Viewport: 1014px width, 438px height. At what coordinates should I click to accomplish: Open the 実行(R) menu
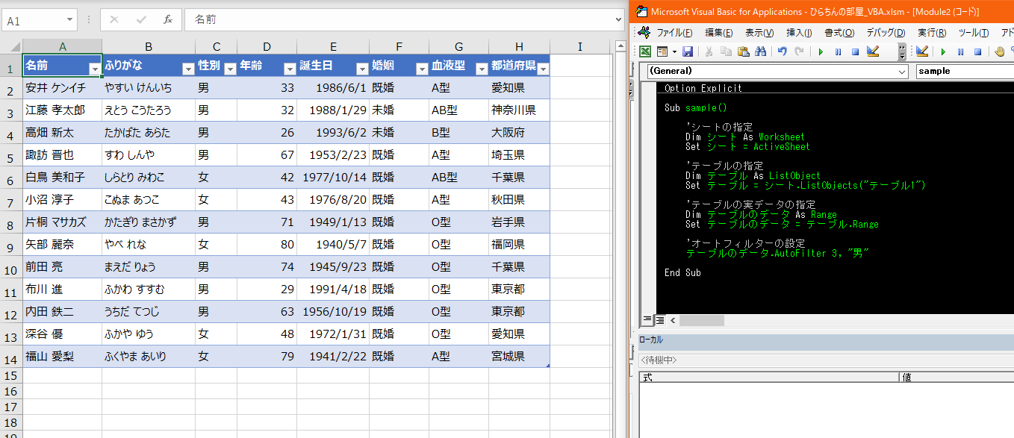click(x=932, y=32)
